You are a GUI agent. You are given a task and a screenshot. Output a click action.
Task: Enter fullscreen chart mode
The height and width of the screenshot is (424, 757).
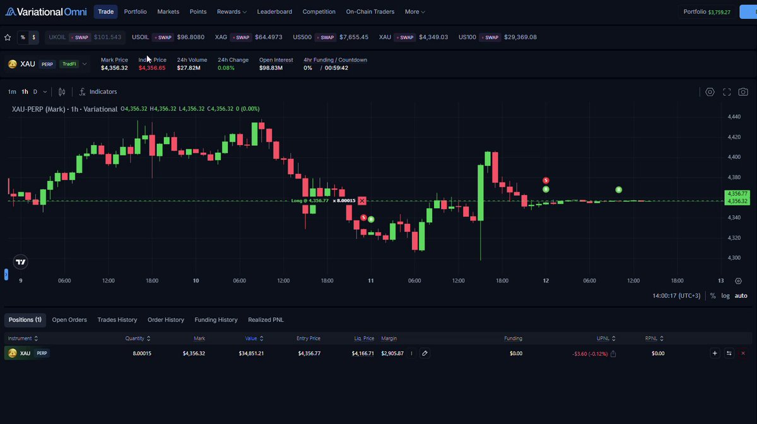(727, 91)
